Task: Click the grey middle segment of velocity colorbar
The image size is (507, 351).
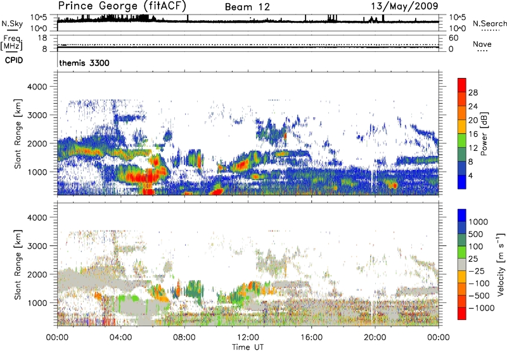Action: (462, 265)
